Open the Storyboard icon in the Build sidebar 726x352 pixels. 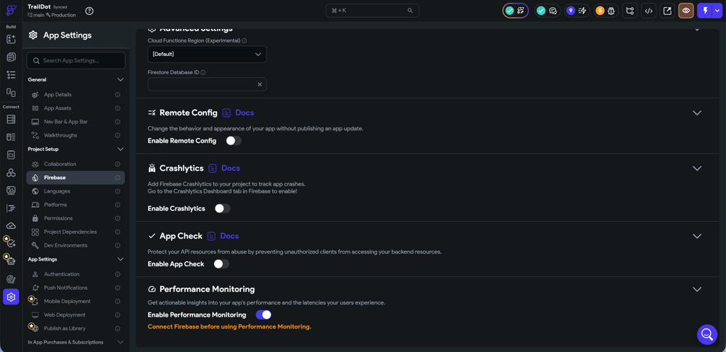[x=11, y=92]
